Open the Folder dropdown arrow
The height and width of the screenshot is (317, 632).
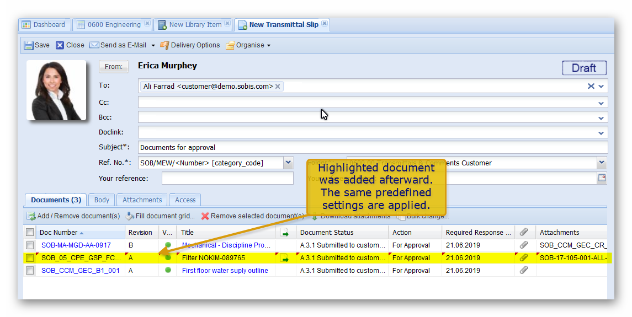[602, 163]
